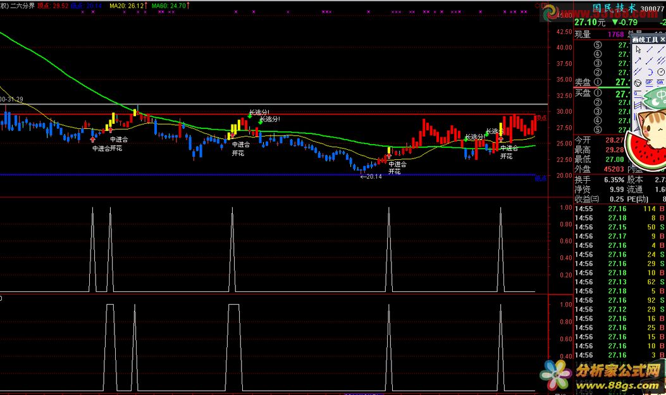Click the 顶点: 29.52 indicator value
The height and width of the screenshot is (395, 666).
53,6
